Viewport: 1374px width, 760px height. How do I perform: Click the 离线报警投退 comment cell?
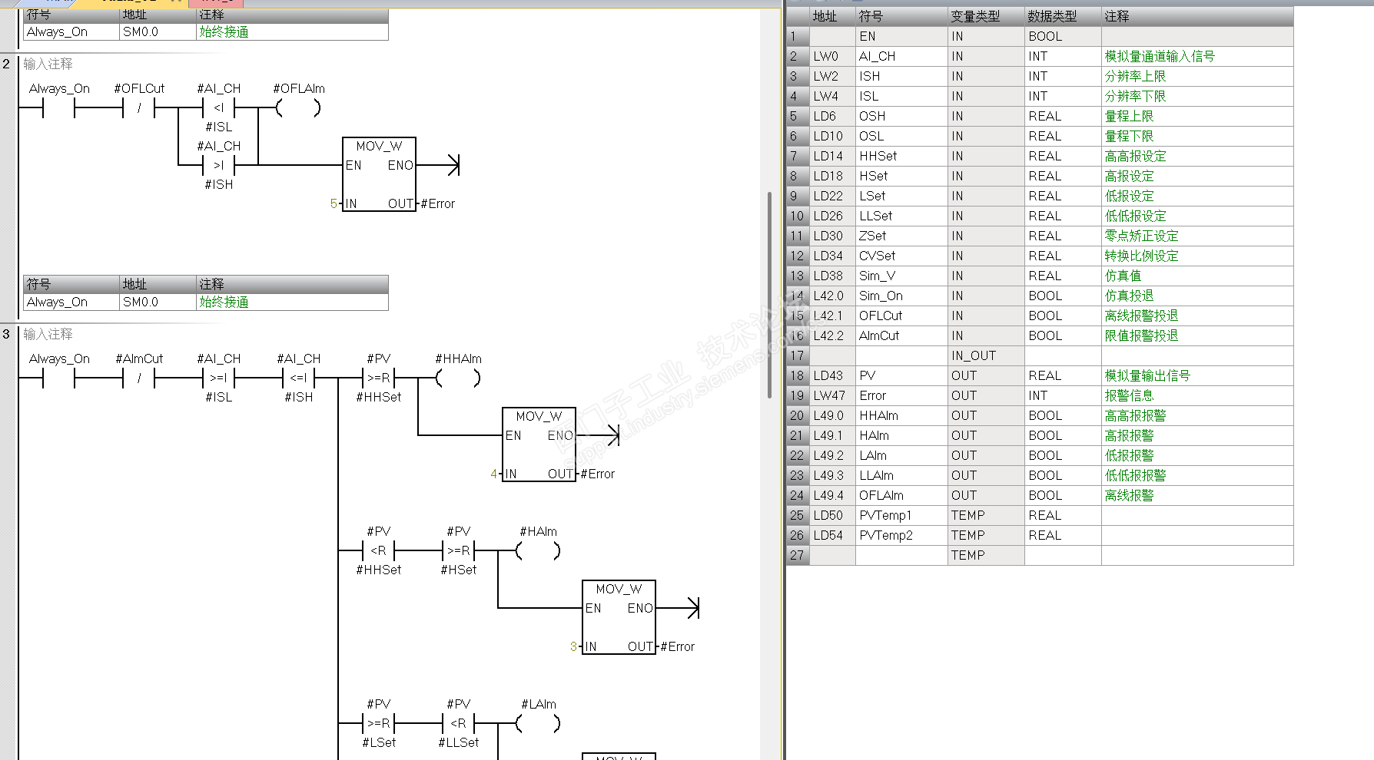[1197, 316]
